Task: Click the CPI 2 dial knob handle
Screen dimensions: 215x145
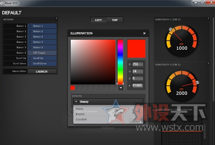Action: click(197, 82)
